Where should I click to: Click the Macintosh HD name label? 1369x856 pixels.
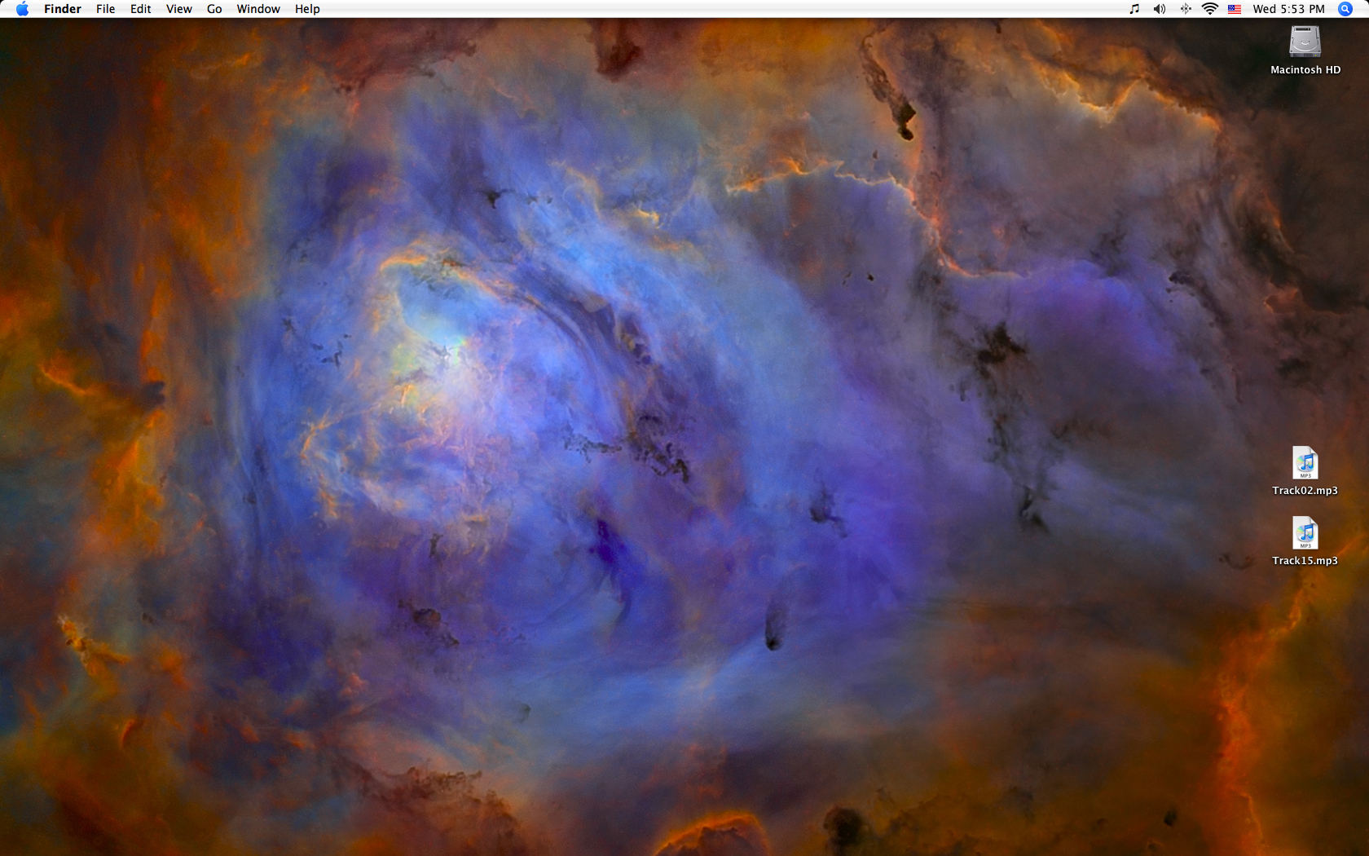click(1305, 70)
